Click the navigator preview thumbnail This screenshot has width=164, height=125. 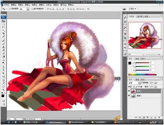[x=145, y=35]
